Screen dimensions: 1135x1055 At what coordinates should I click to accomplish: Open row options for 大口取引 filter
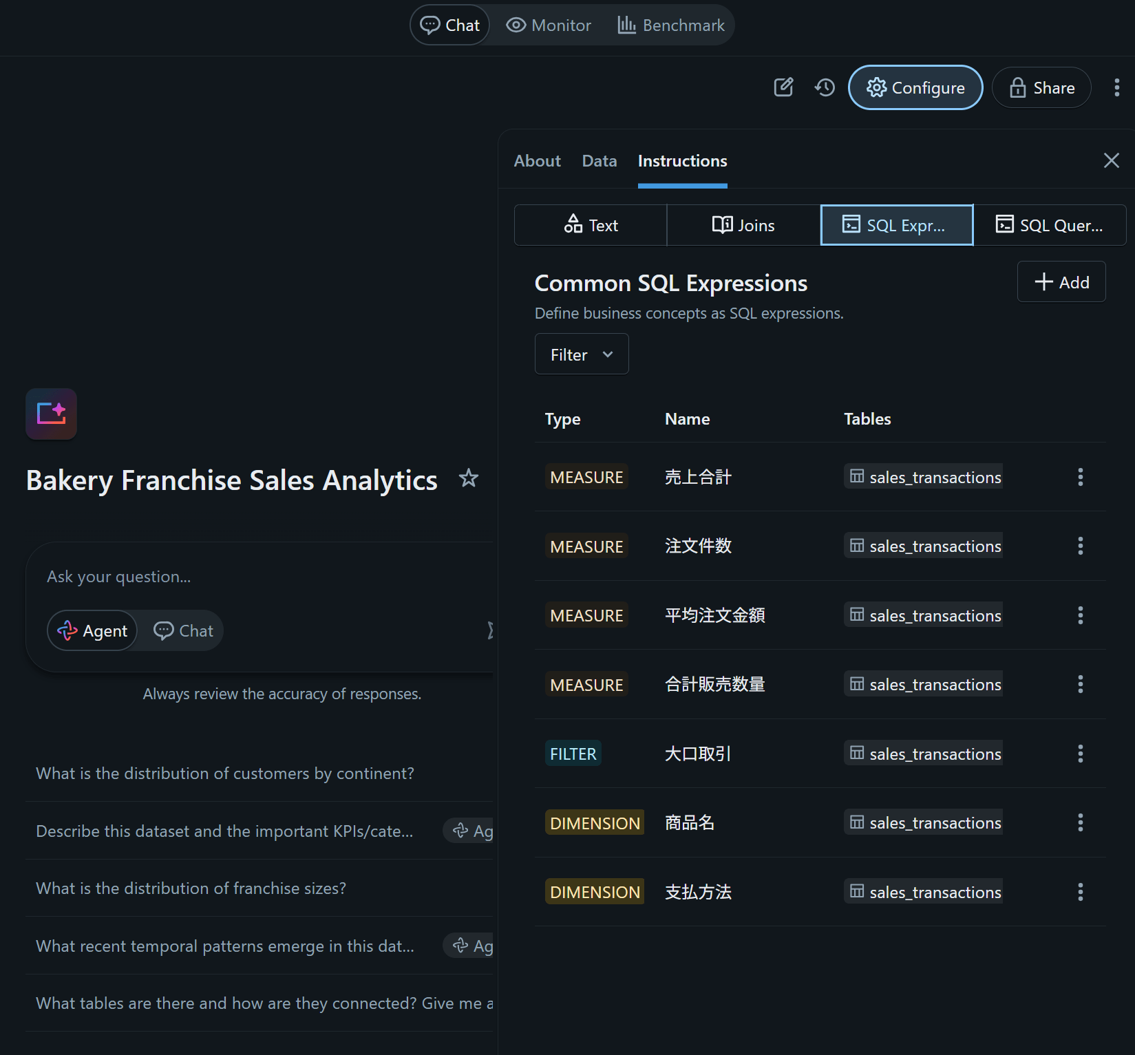pos(1080,754)
